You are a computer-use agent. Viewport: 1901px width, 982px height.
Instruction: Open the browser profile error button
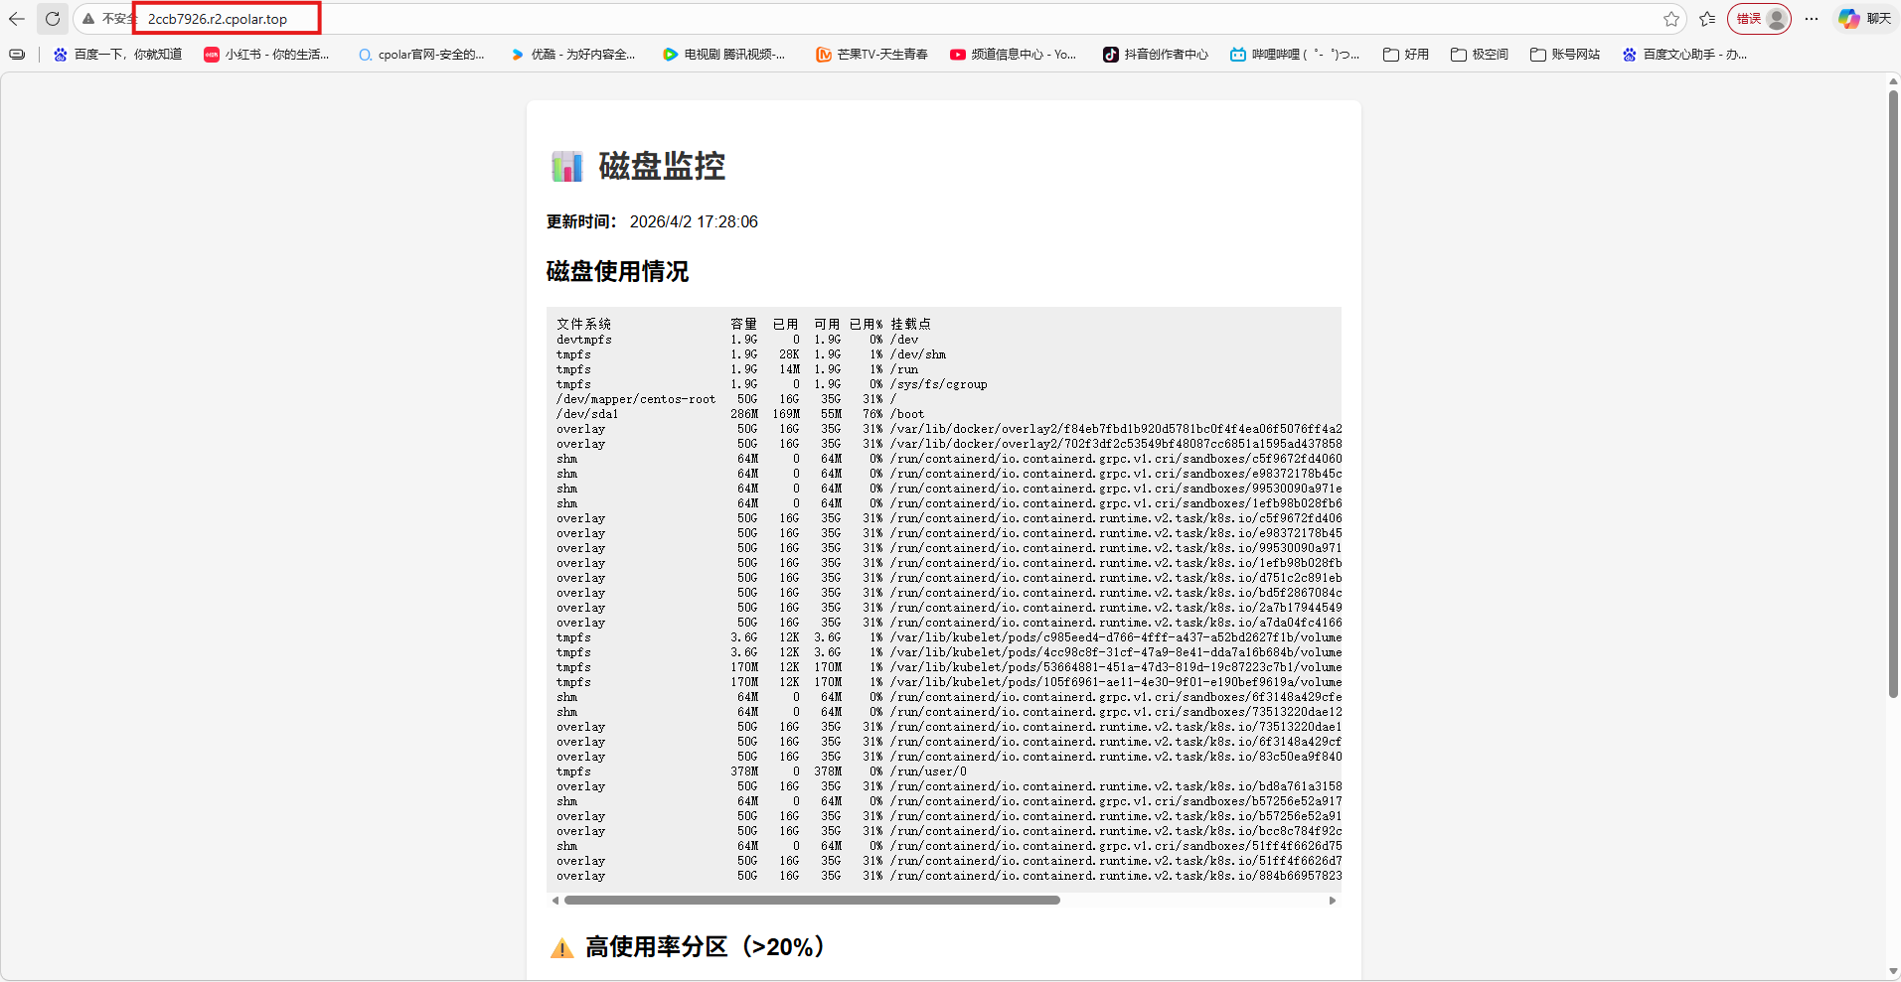pos(1759,19)
